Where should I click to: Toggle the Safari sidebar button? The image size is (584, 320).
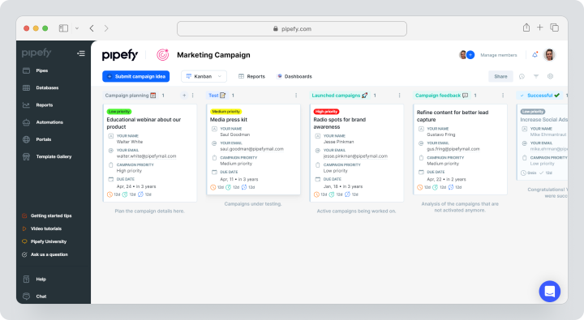click(x=63, y=28)
